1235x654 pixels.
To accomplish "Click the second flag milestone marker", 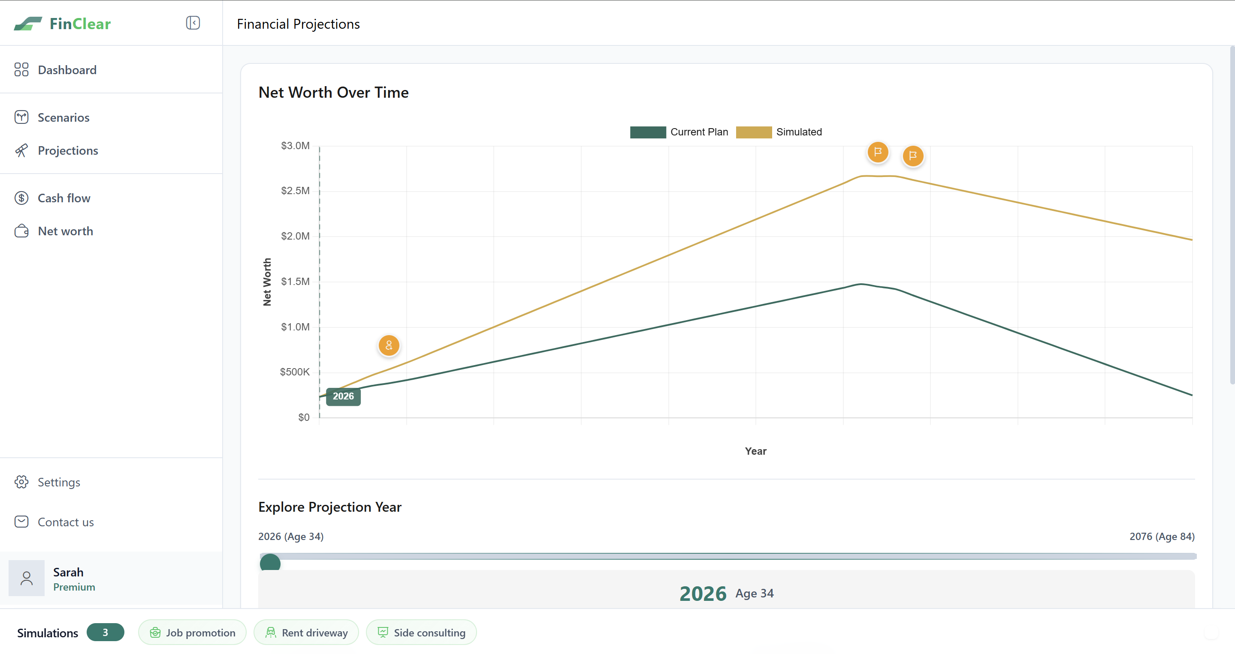I will click(x=913, y=156).
